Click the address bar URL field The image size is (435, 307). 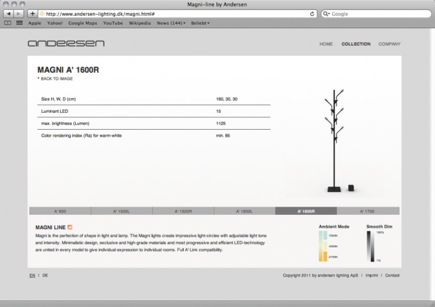tap(178, 14)
